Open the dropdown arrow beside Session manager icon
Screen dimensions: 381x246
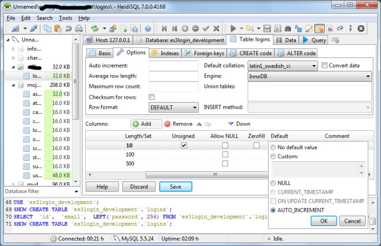tap(25, 28)
